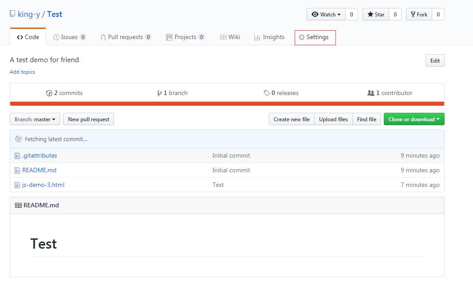The width and height of the screenshot is (473, 297).
Task: Click 'A test demo for friend' description
Action: click(44, 60)
